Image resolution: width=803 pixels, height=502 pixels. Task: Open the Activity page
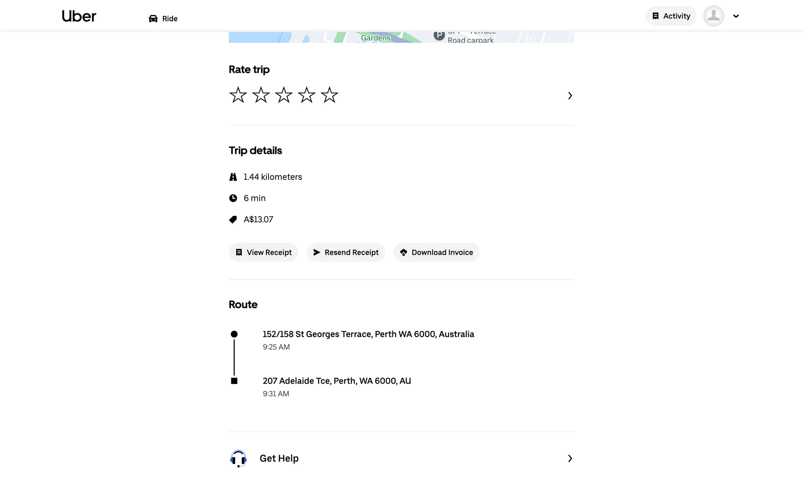[671, 16]
